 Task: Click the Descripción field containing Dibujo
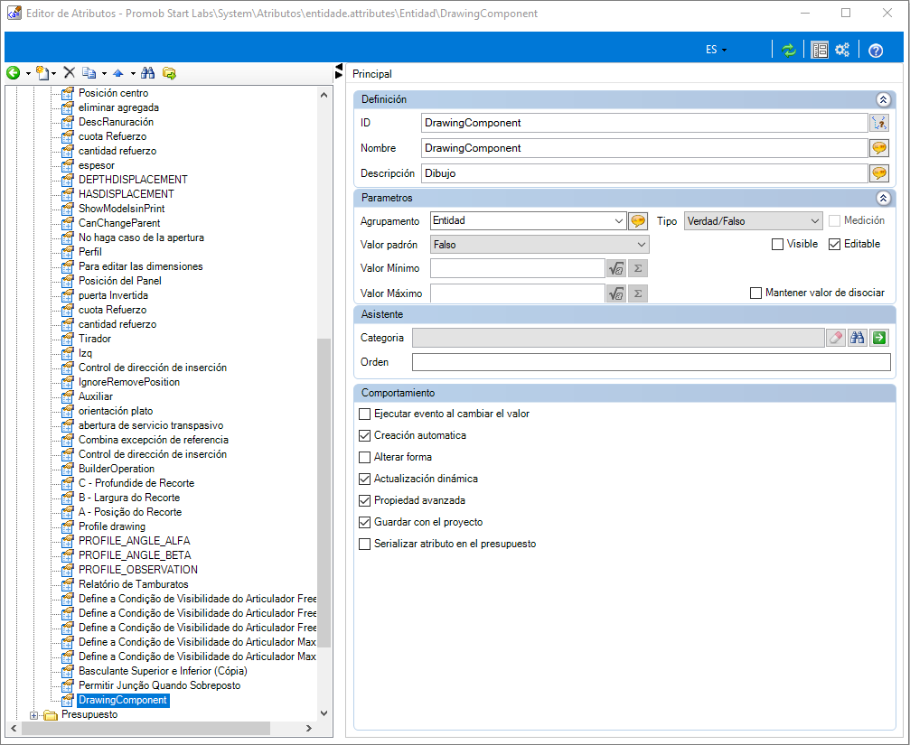pos(644,173)
